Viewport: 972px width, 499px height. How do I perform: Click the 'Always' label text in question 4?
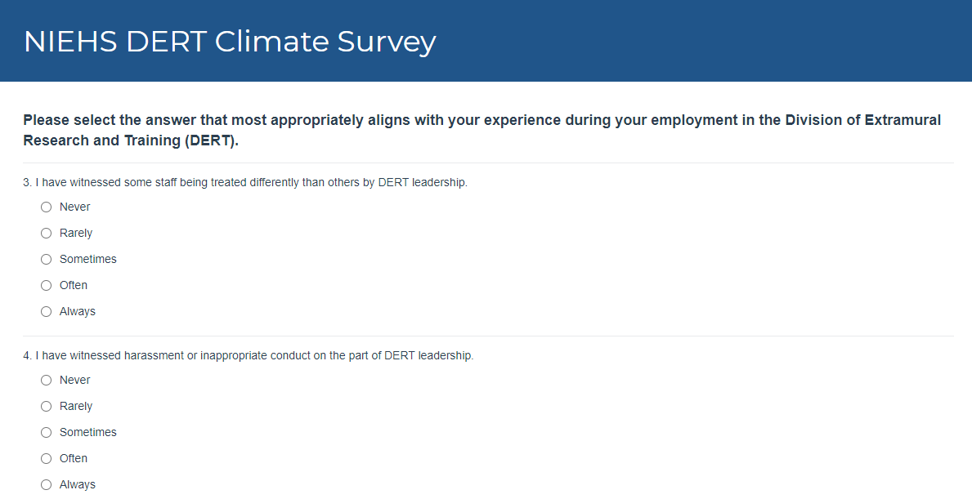pos(78,485)
